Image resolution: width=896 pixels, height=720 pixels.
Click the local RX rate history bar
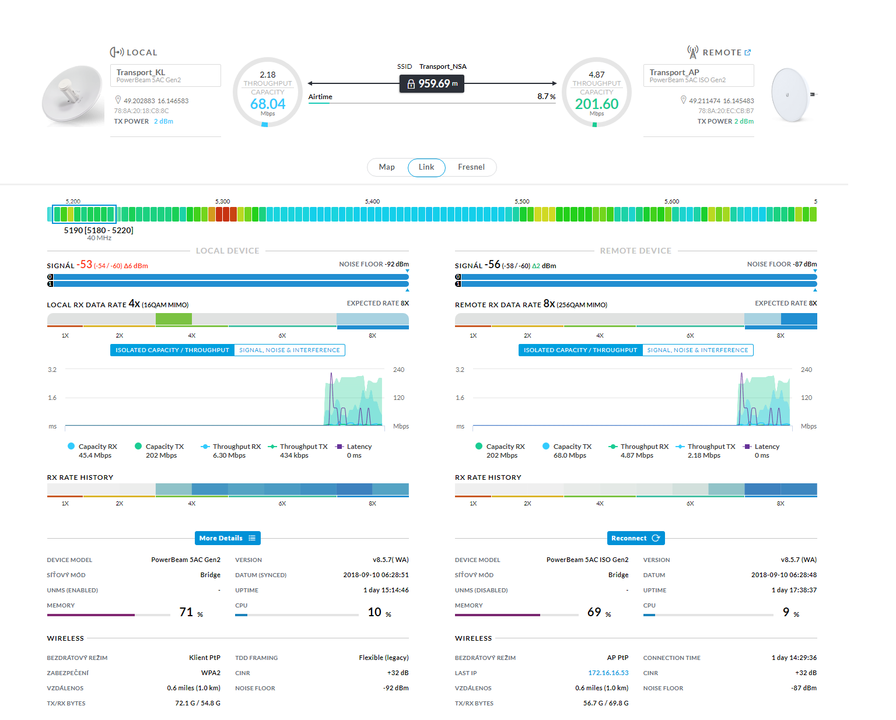click(x=228, y=490)
